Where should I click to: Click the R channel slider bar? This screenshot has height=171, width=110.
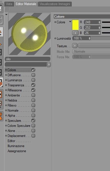click(106, 22)
